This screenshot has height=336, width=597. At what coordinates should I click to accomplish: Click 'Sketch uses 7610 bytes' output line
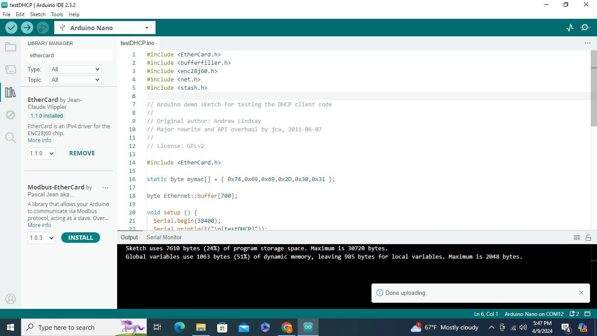257,248
